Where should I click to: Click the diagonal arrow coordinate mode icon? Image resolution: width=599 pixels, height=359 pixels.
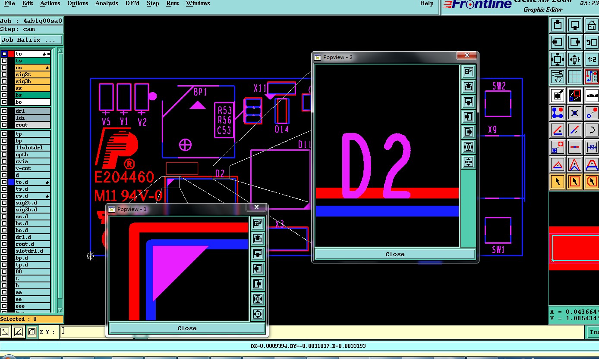click(5, 332)
